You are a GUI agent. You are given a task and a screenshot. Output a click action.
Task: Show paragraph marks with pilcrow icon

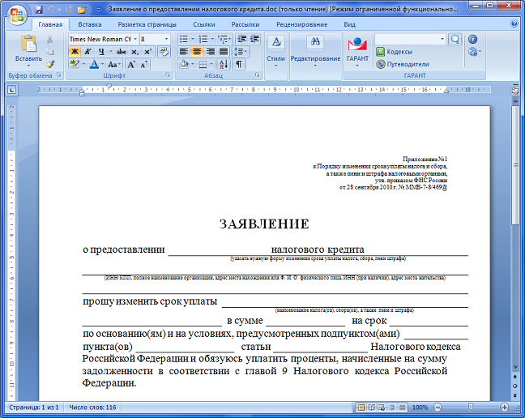239,64
